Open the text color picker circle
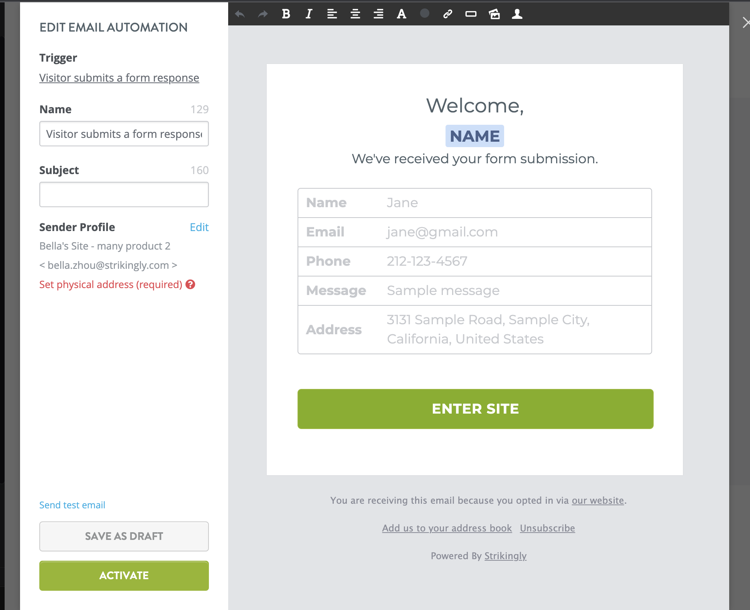Screen dimensions: 750x610 point(425,13)
